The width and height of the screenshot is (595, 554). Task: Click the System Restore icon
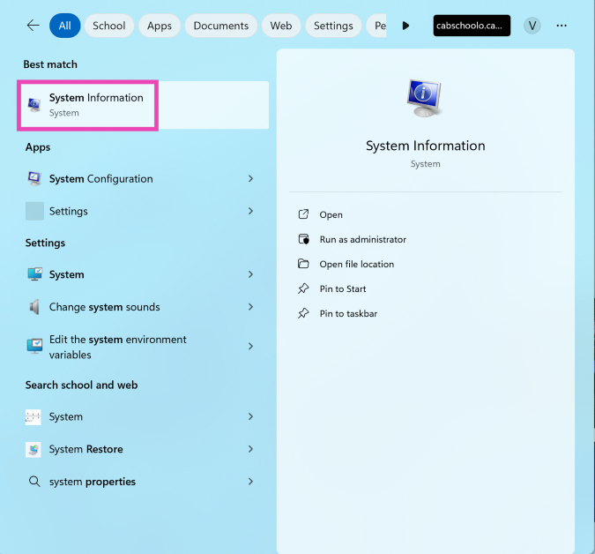[x=34, y=449]
